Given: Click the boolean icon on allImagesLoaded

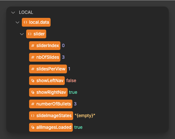Looking at the screenshot, I should pos(33,127).
